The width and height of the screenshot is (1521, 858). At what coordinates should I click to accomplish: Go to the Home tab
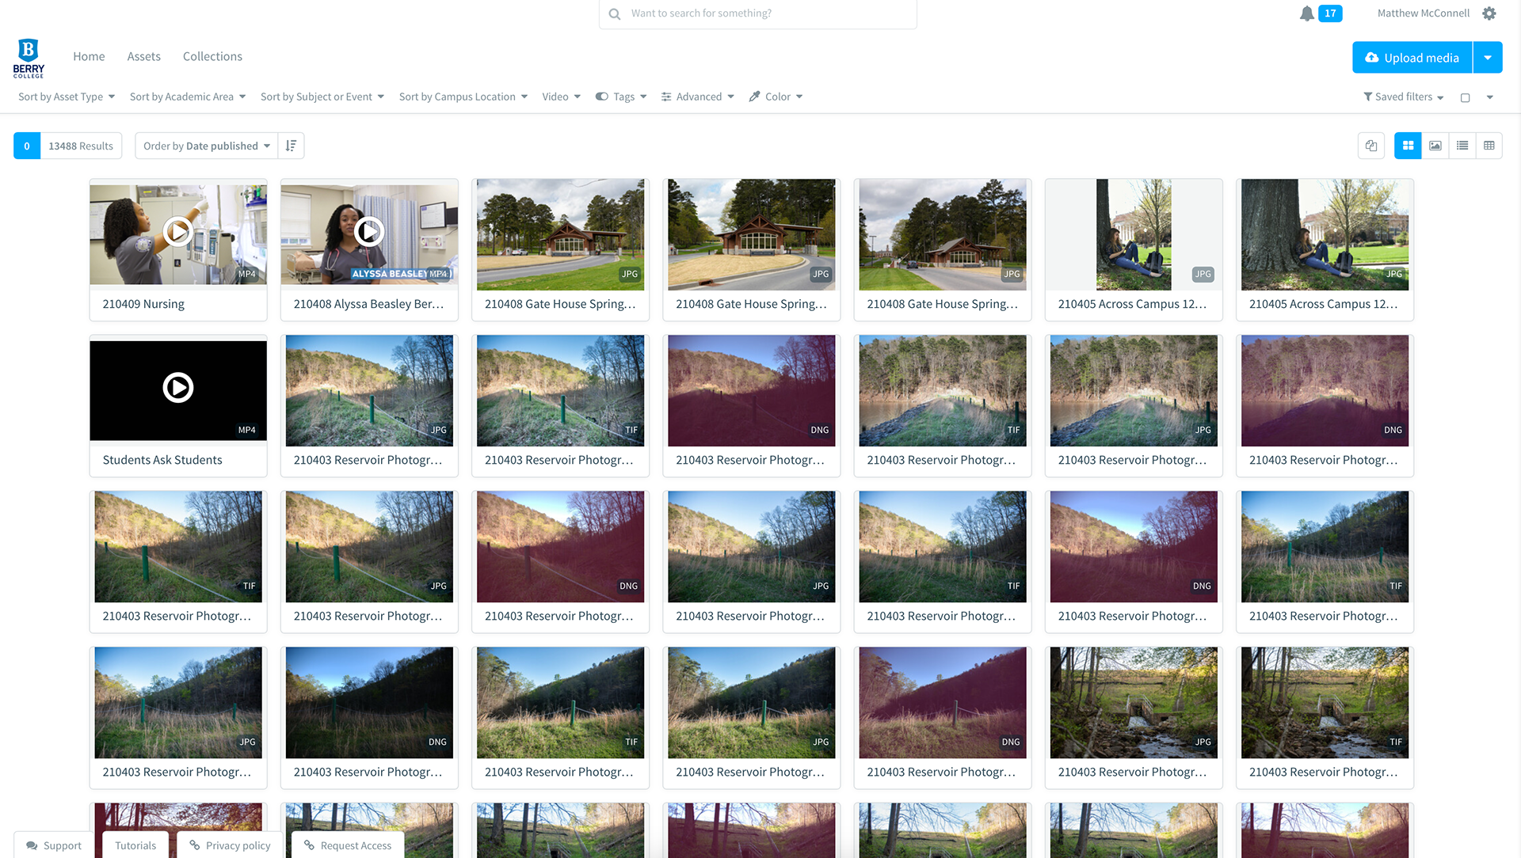point(89,56)
